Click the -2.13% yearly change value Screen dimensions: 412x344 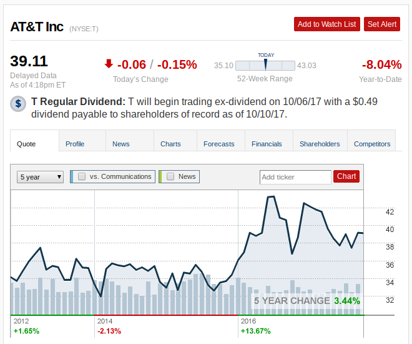(x=109, y=331)
